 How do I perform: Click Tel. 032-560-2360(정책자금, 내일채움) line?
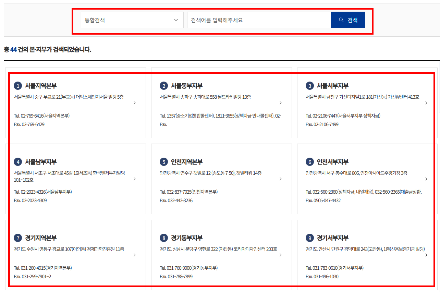tap(364, 192)
